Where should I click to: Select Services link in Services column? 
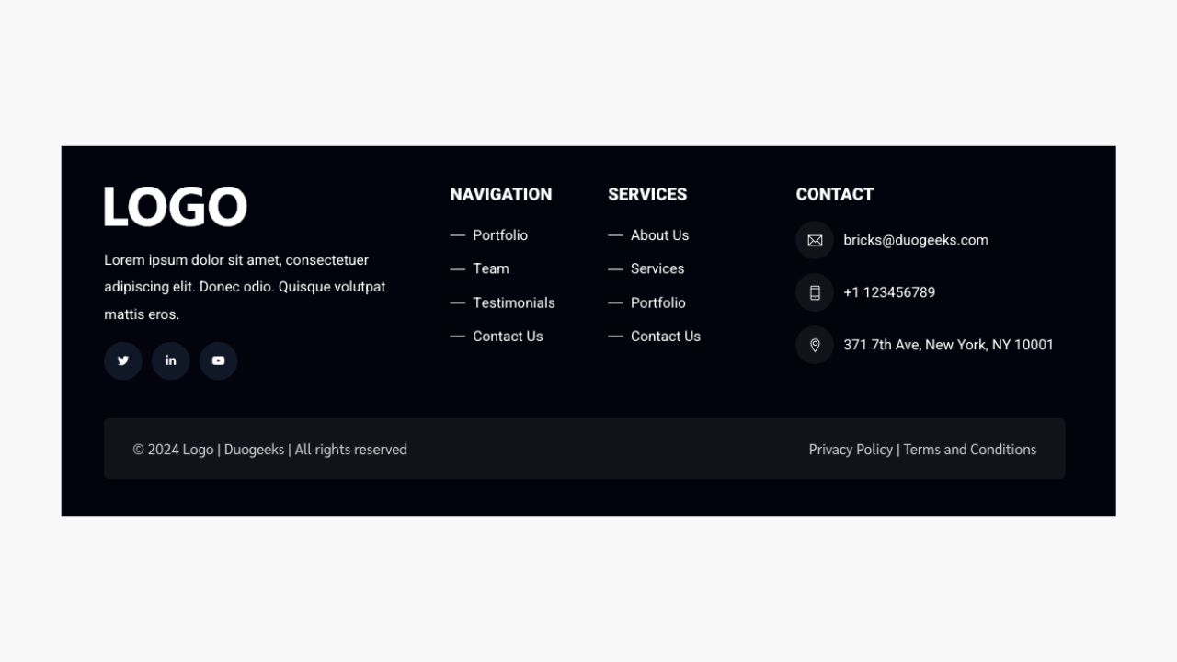[x=657, y=268]
